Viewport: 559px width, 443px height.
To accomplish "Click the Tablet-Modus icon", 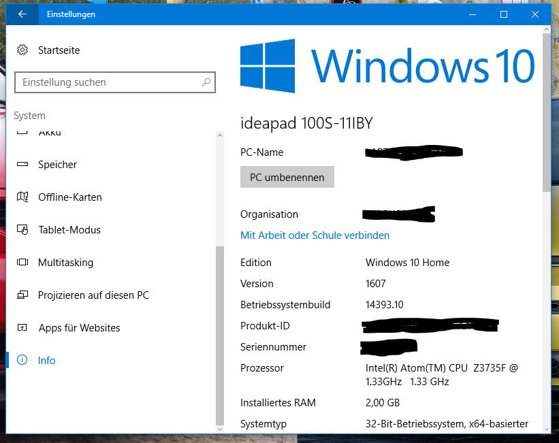I will coord(22,229).
